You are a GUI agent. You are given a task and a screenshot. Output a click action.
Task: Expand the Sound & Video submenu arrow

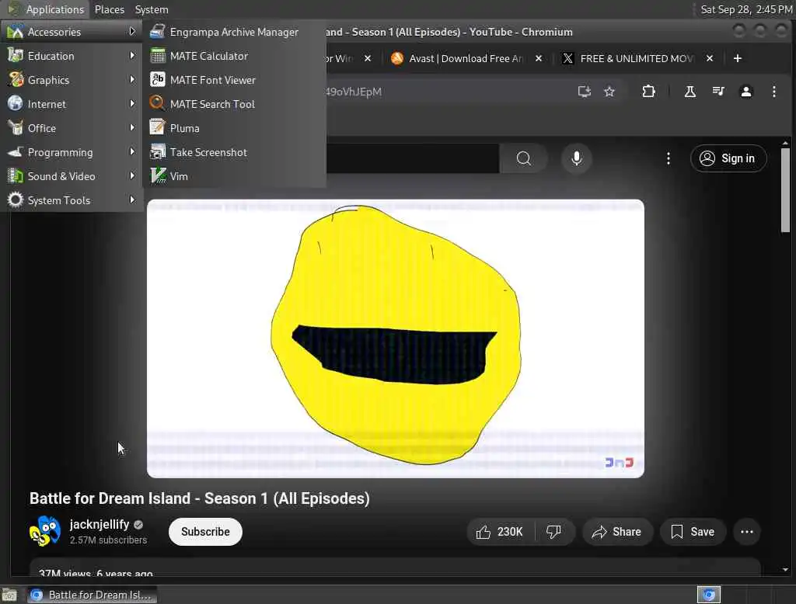coord(132,176)
